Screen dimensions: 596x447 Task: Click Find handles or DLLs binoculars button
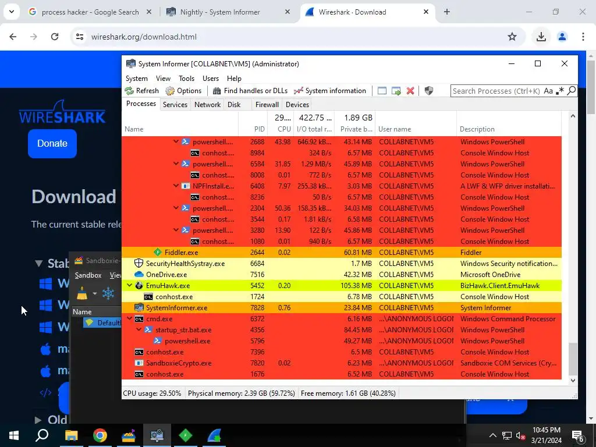[x=250, y=90]
